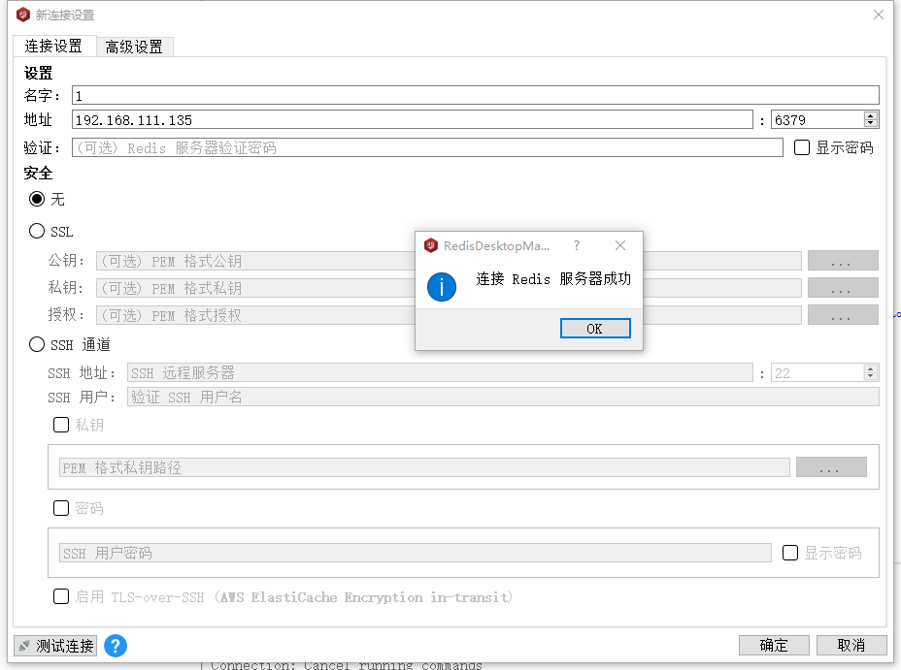This screenshot has height=670, width=901.
Task: Click the port field showing 6379
Action: pyautogui.click(x=818, y=119)
